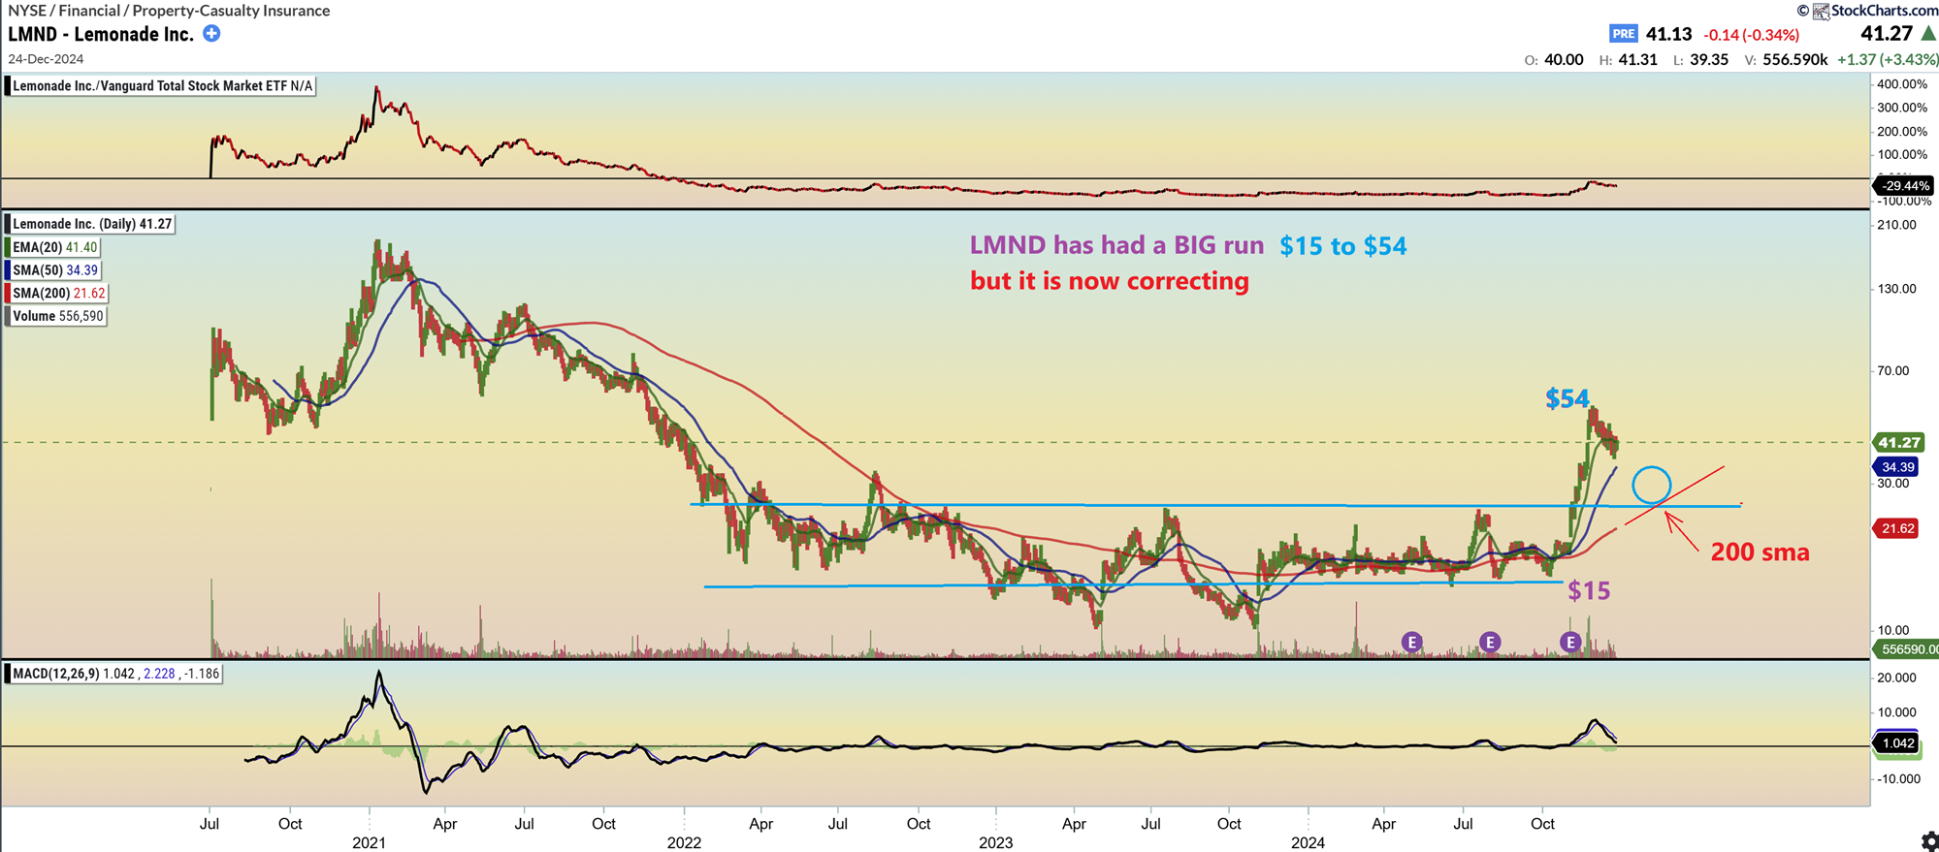The height and width of the screenshot is (852, 1939).
Task: Click the green up-arrow next to the header price
Action: [1928, 33]
